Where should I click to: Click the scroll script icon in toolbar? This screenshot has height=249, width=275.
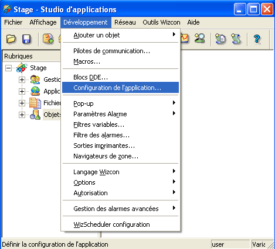tap(236, 39)
